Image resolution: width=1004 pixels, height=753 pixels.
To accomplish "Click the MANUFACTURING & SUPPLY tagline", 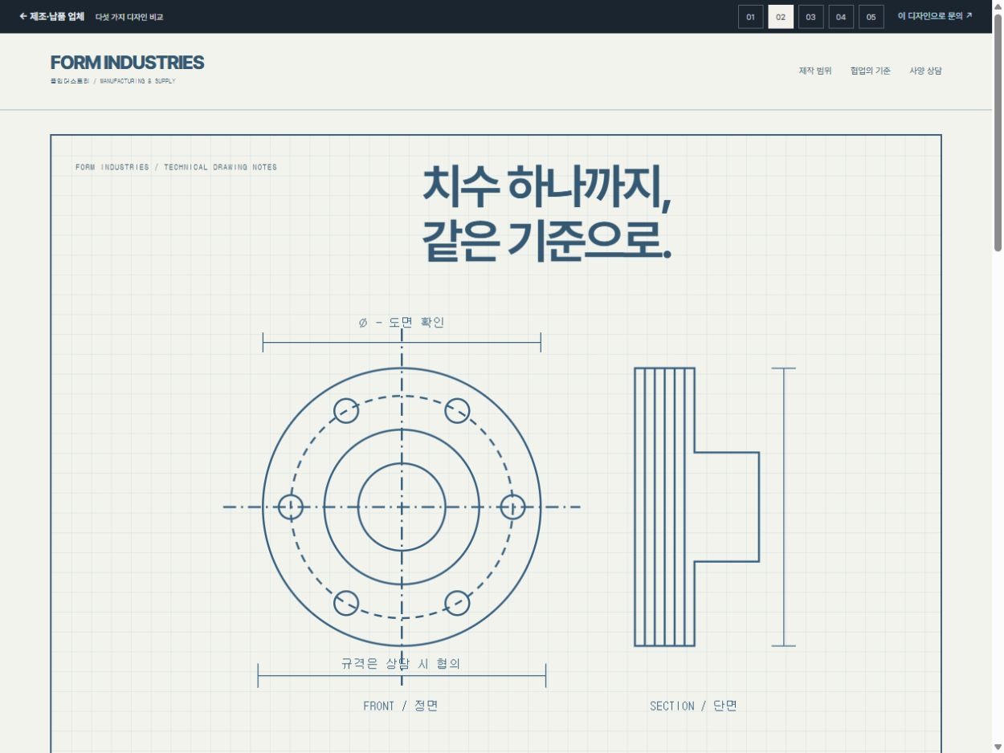I will point(137,81).
